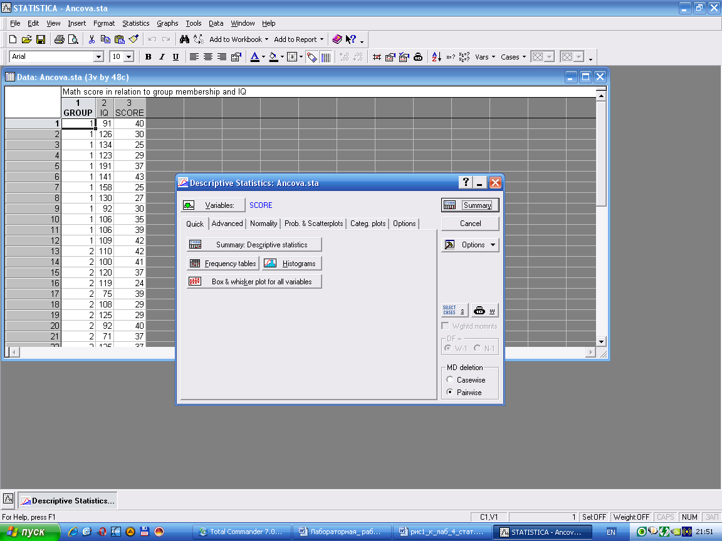Apply underline formatting
This screenshot has width=722, height=541.
(x=175, y=57)
